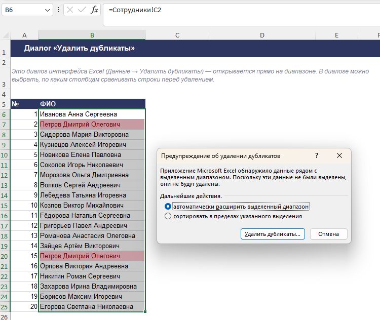Image resolution: width=380 pixels, height=320 pixels.
Task: Click cell 'Орлова Виктория Андреевна'
Action: pos(92,266)
